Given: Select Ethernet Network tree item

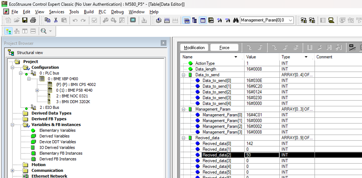Looking at the screenshot, I should (49, 176).
